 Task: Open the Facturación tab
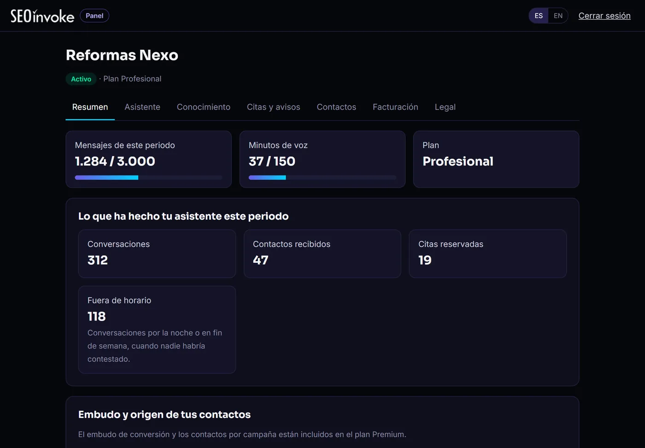coord(395,107)
